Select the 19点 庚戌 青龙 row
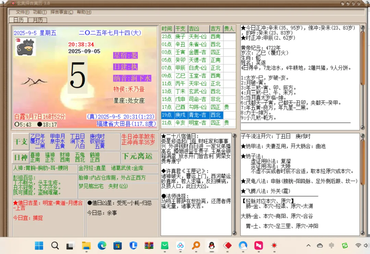The image size is (370, 254). tap(198, 115)
